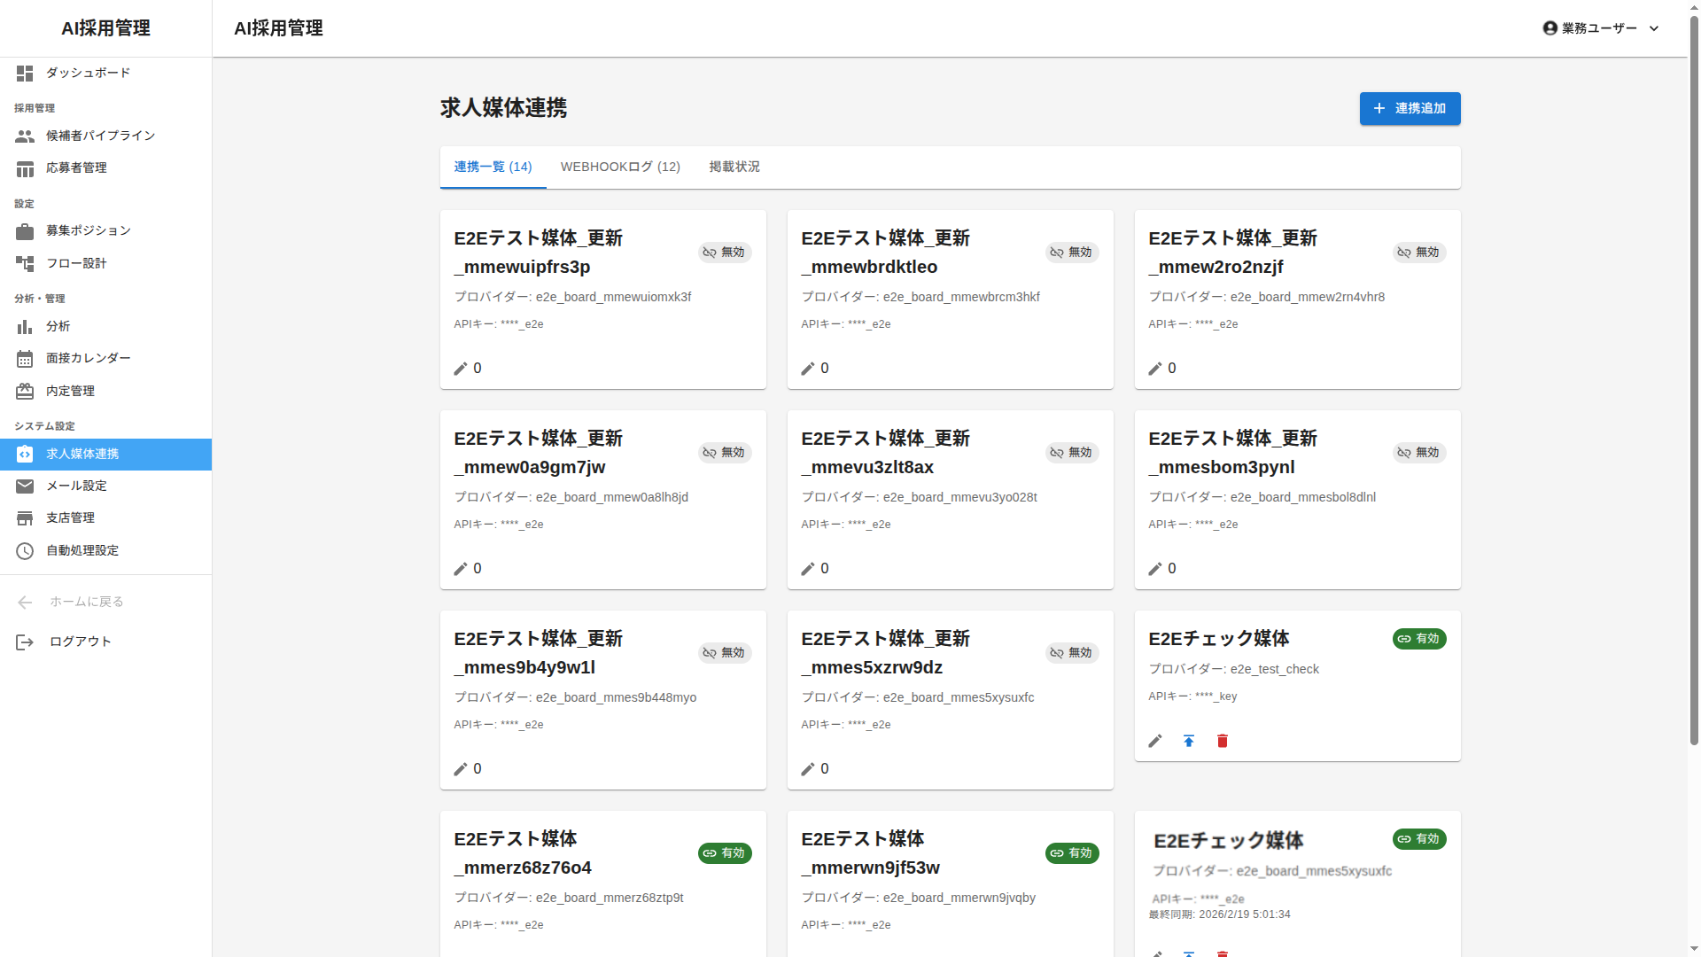The width and height of the screenshot is (1701, 957).
Task: Open the 業務ユーザー account dropdown
Action: click(x=1600, y=27)
